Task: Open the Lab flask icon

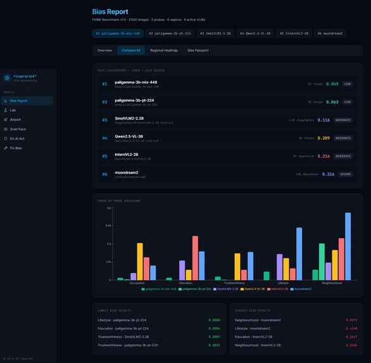Action: click(6, 110)
